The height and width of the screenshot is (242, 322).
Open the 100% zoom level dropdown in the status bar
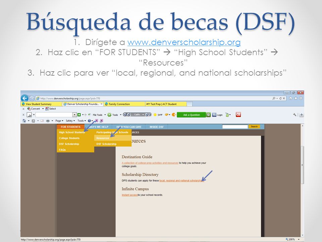[x=299, y=240]
